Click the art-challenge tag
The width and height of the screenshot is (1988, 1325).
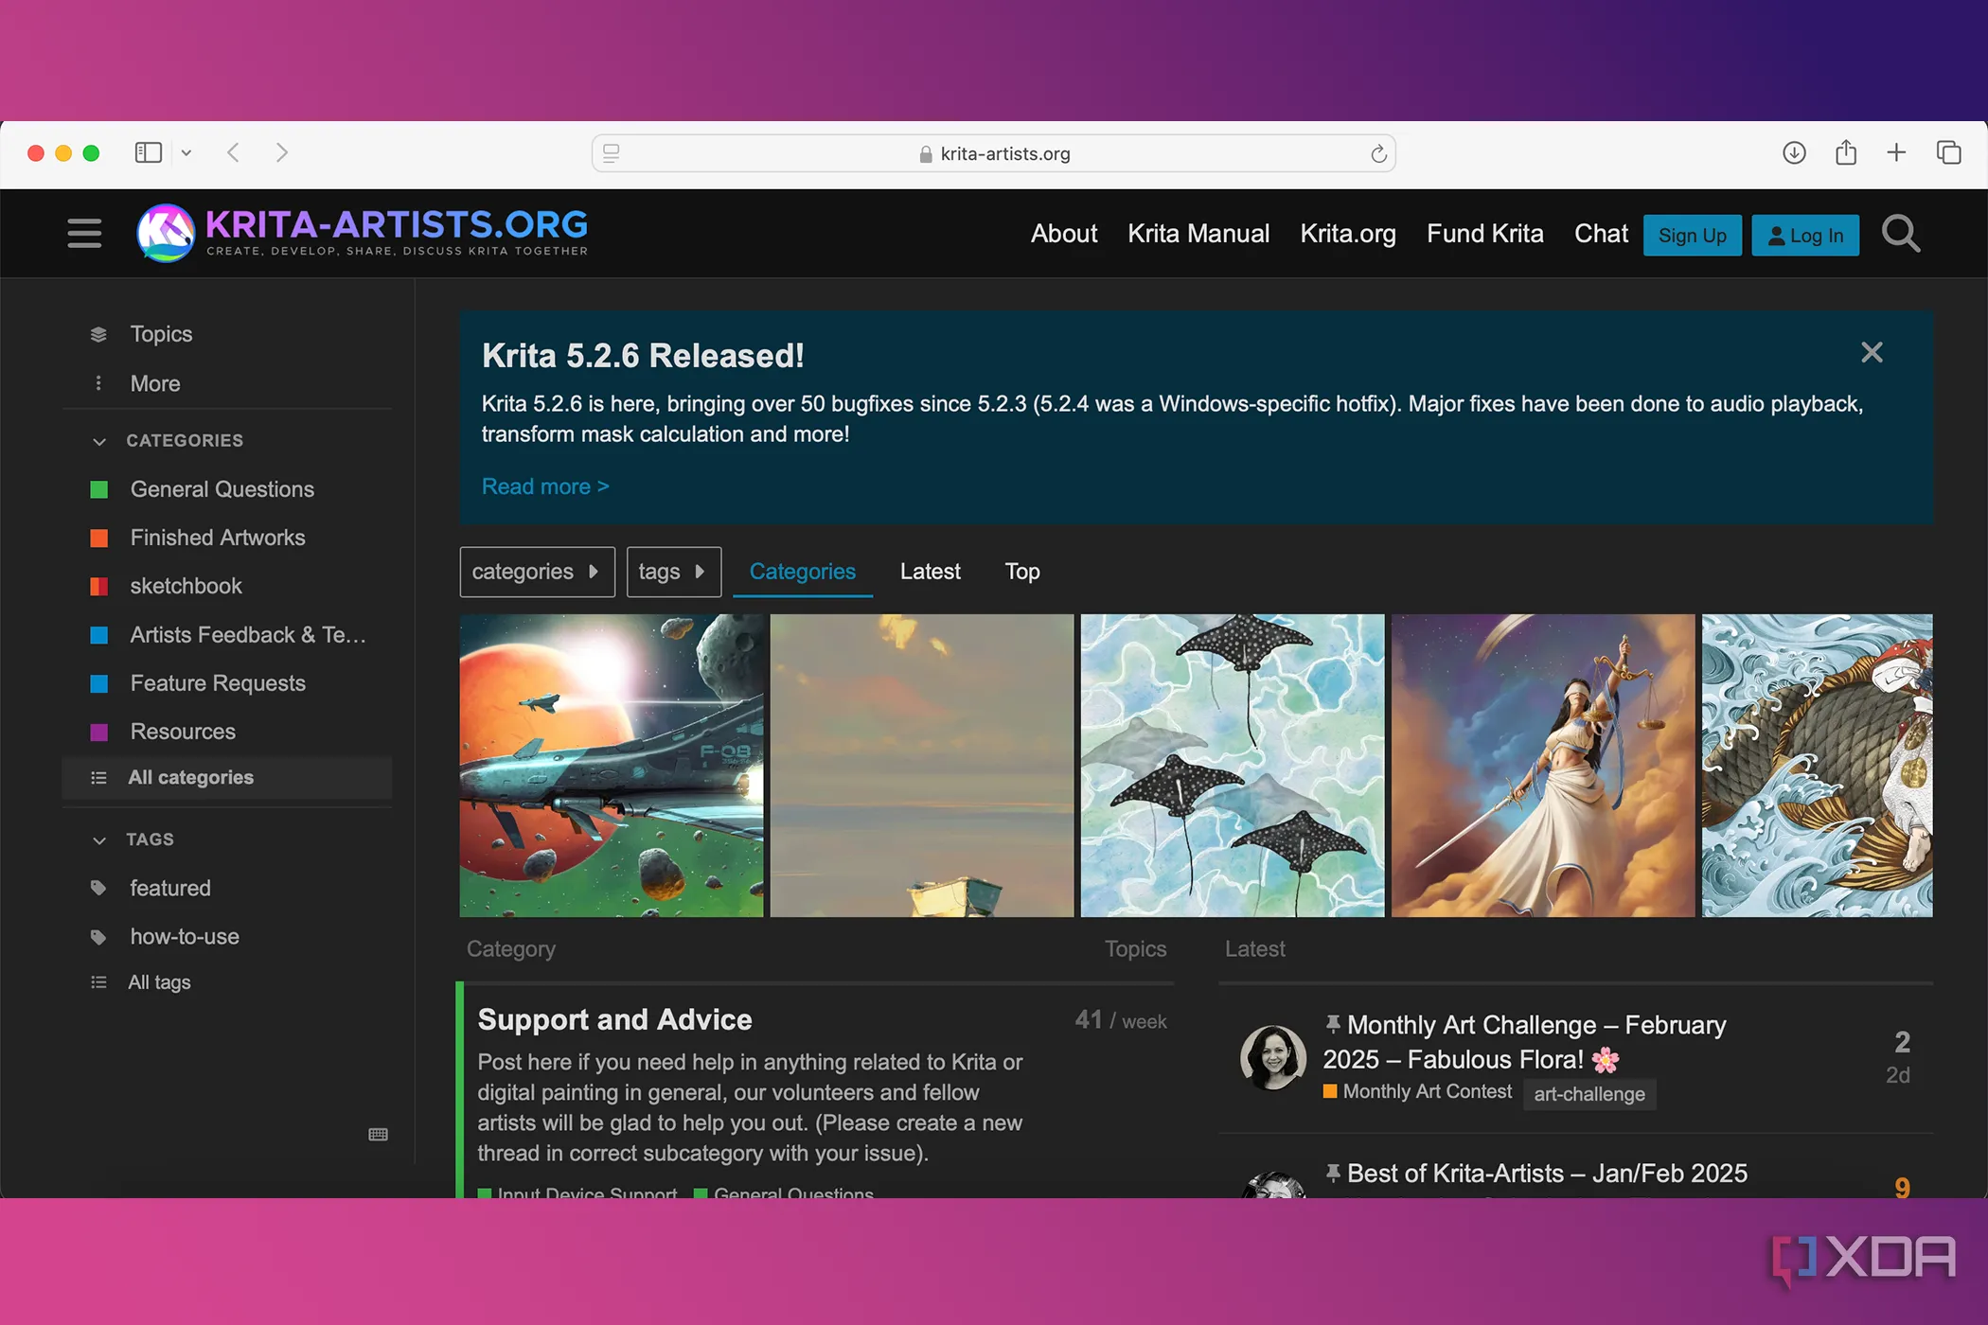[x=1589, y=1094]
